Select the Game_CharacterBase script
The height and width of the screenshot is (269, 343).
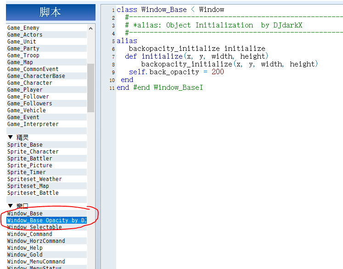pos(46,76)
